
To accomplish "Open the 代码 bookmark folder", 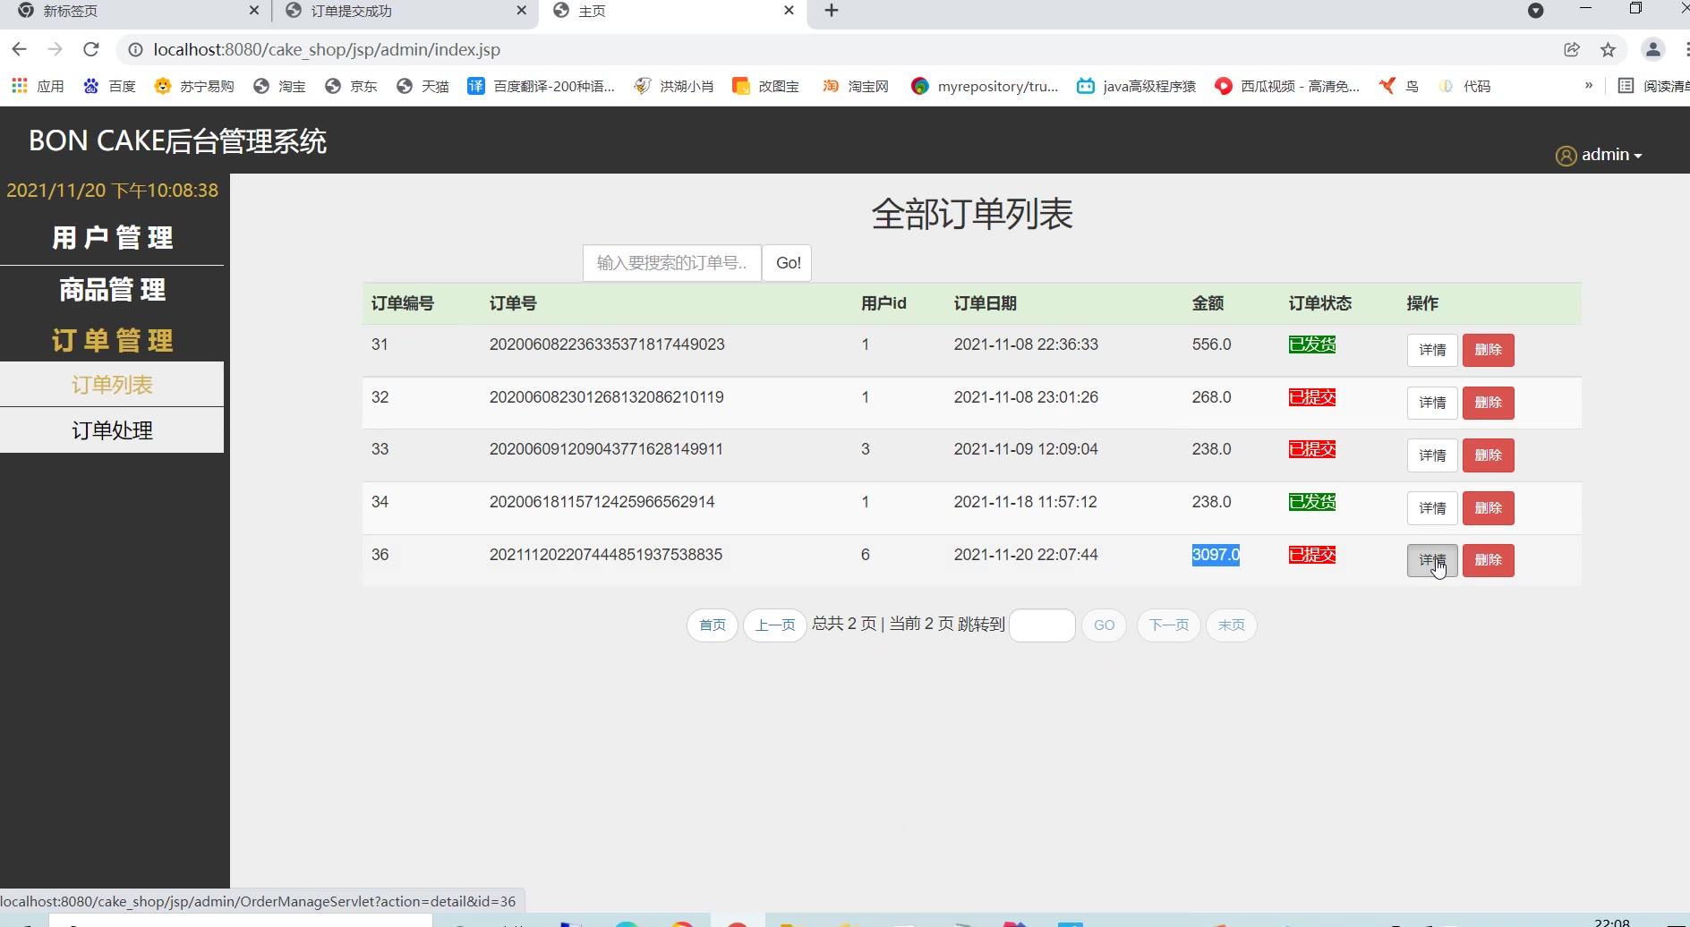I will click(1464, 86).
